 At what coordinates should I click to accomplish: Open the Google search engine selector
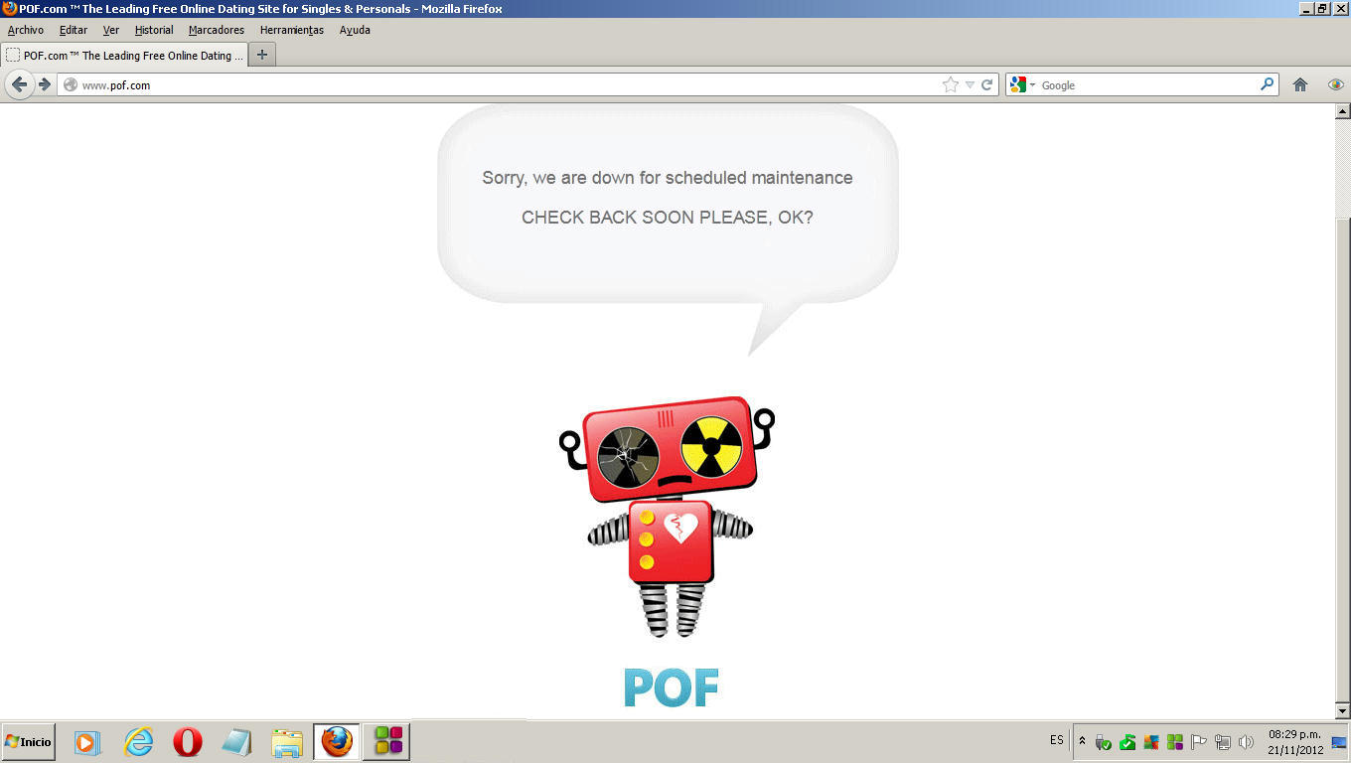(1022, 85)
